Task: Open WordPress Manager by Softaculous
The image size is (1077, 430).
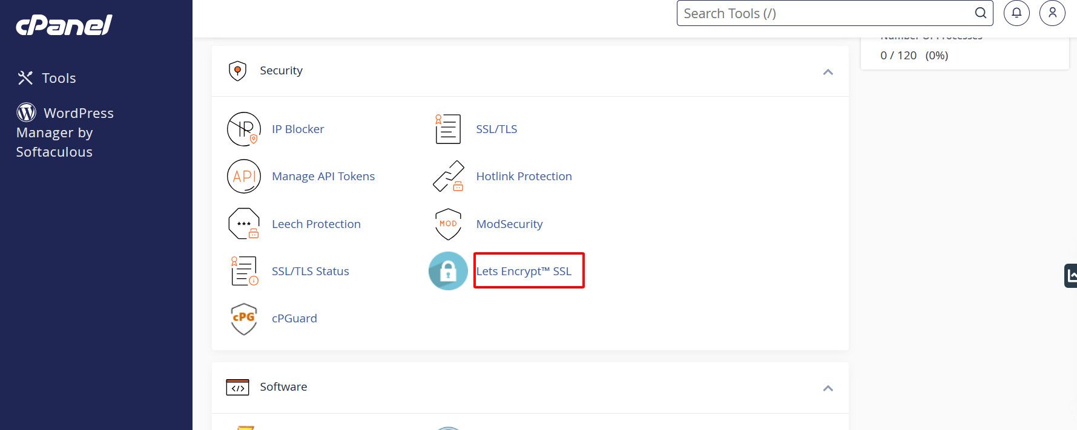Action: tap(65, 132)
